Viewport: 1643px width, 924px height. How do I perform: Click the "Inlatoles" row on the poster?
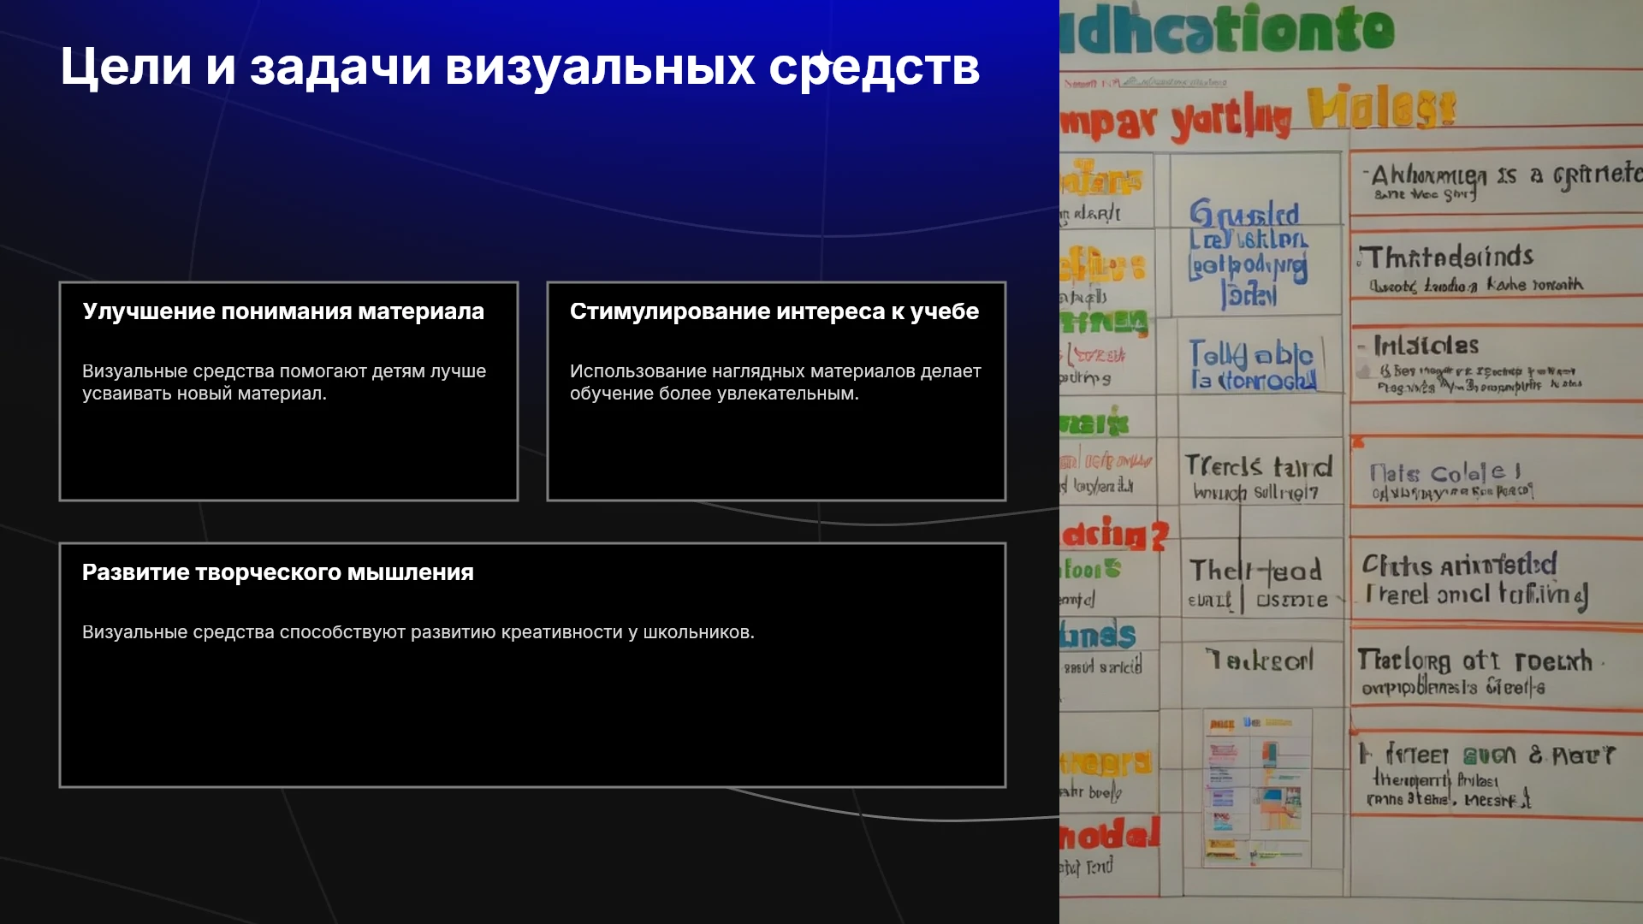point(1470,365)
